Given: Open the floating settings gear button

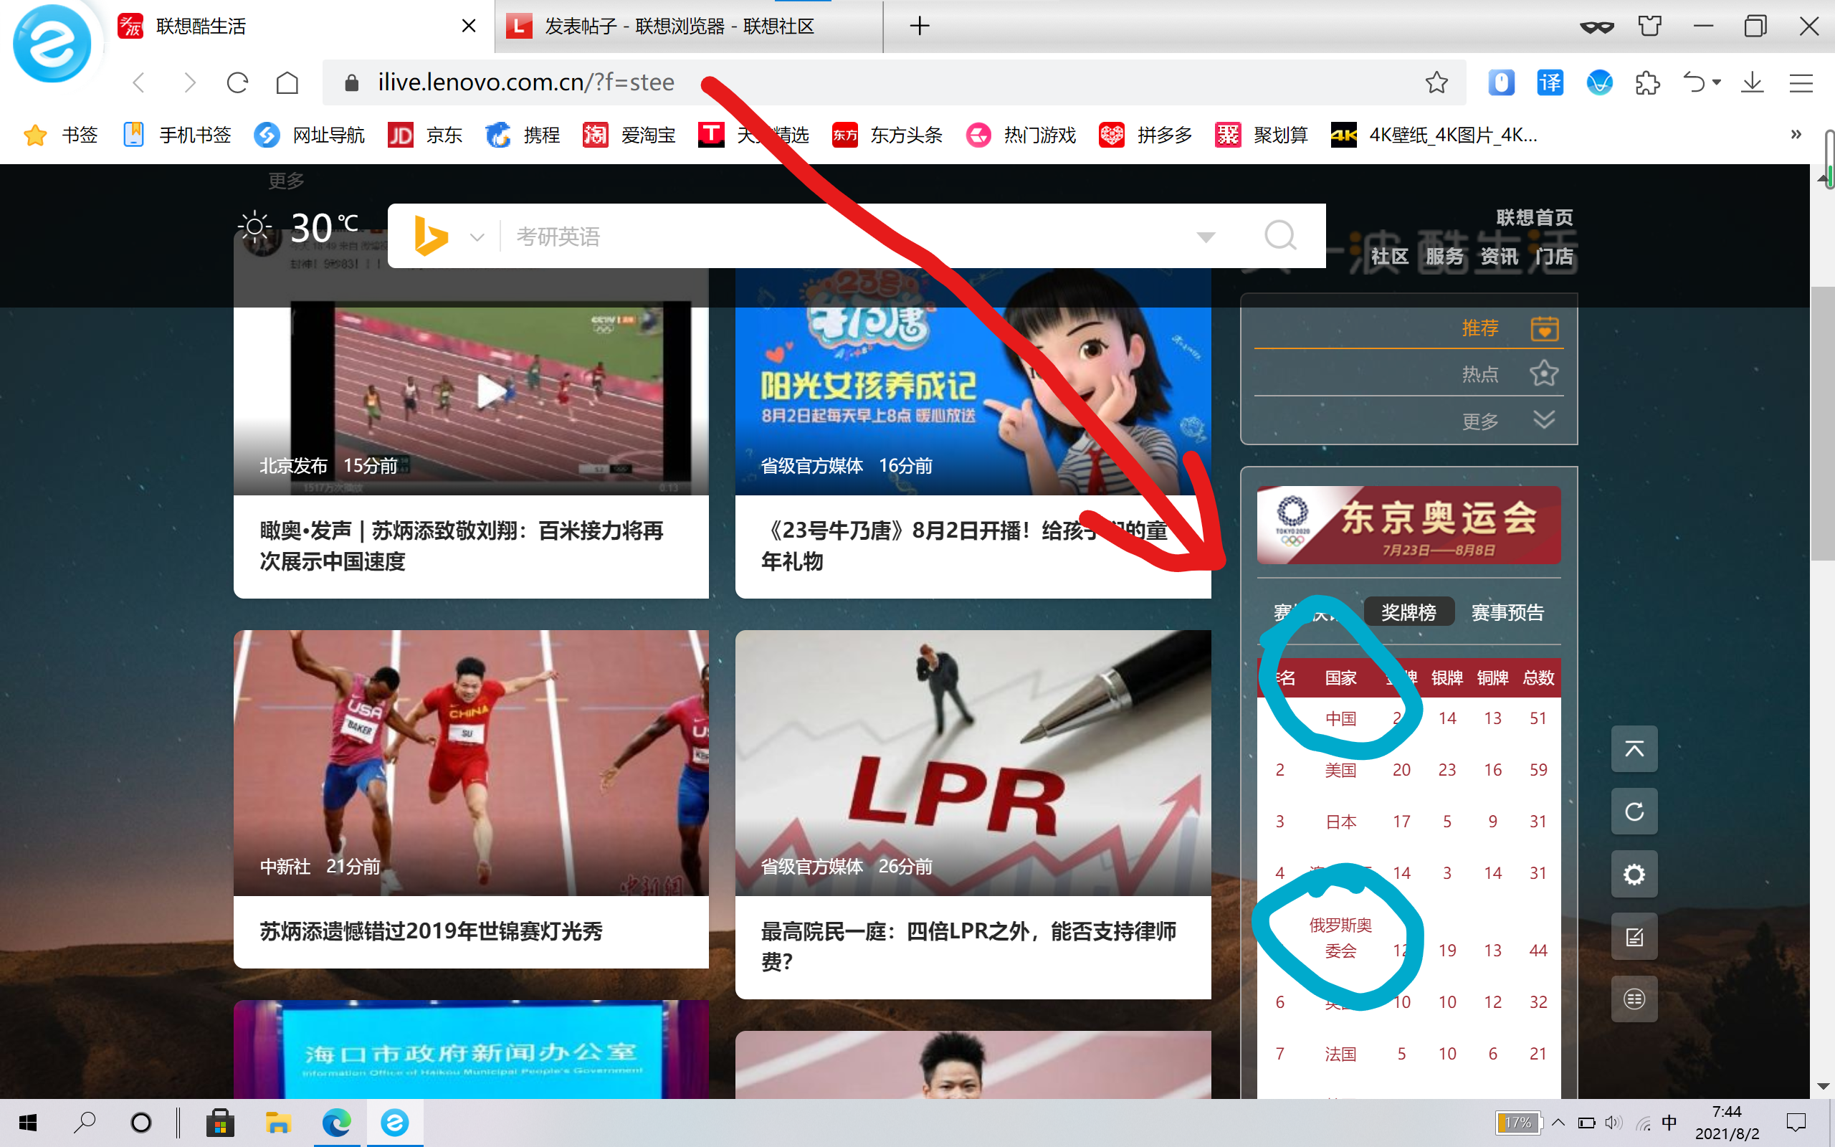Looking at the screenshot, I should [1634, 874].
